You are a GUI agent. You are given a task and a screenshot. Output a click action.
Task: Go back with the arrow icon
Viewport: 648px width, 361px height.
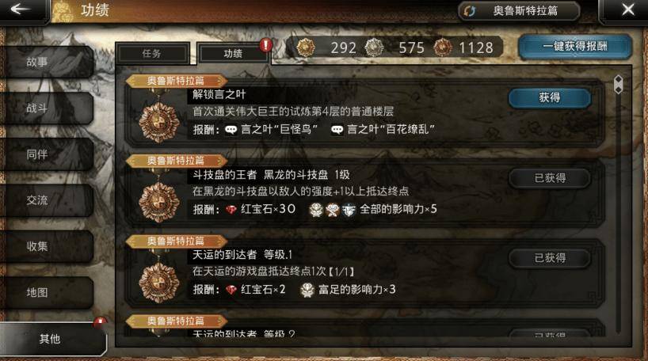click(x=20, y=9)
